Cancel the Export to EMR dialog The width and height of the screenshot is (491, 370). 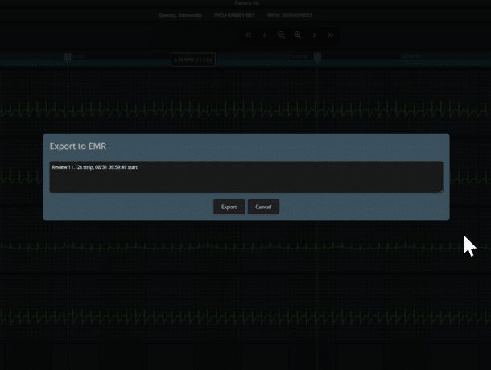pos(263,207)
